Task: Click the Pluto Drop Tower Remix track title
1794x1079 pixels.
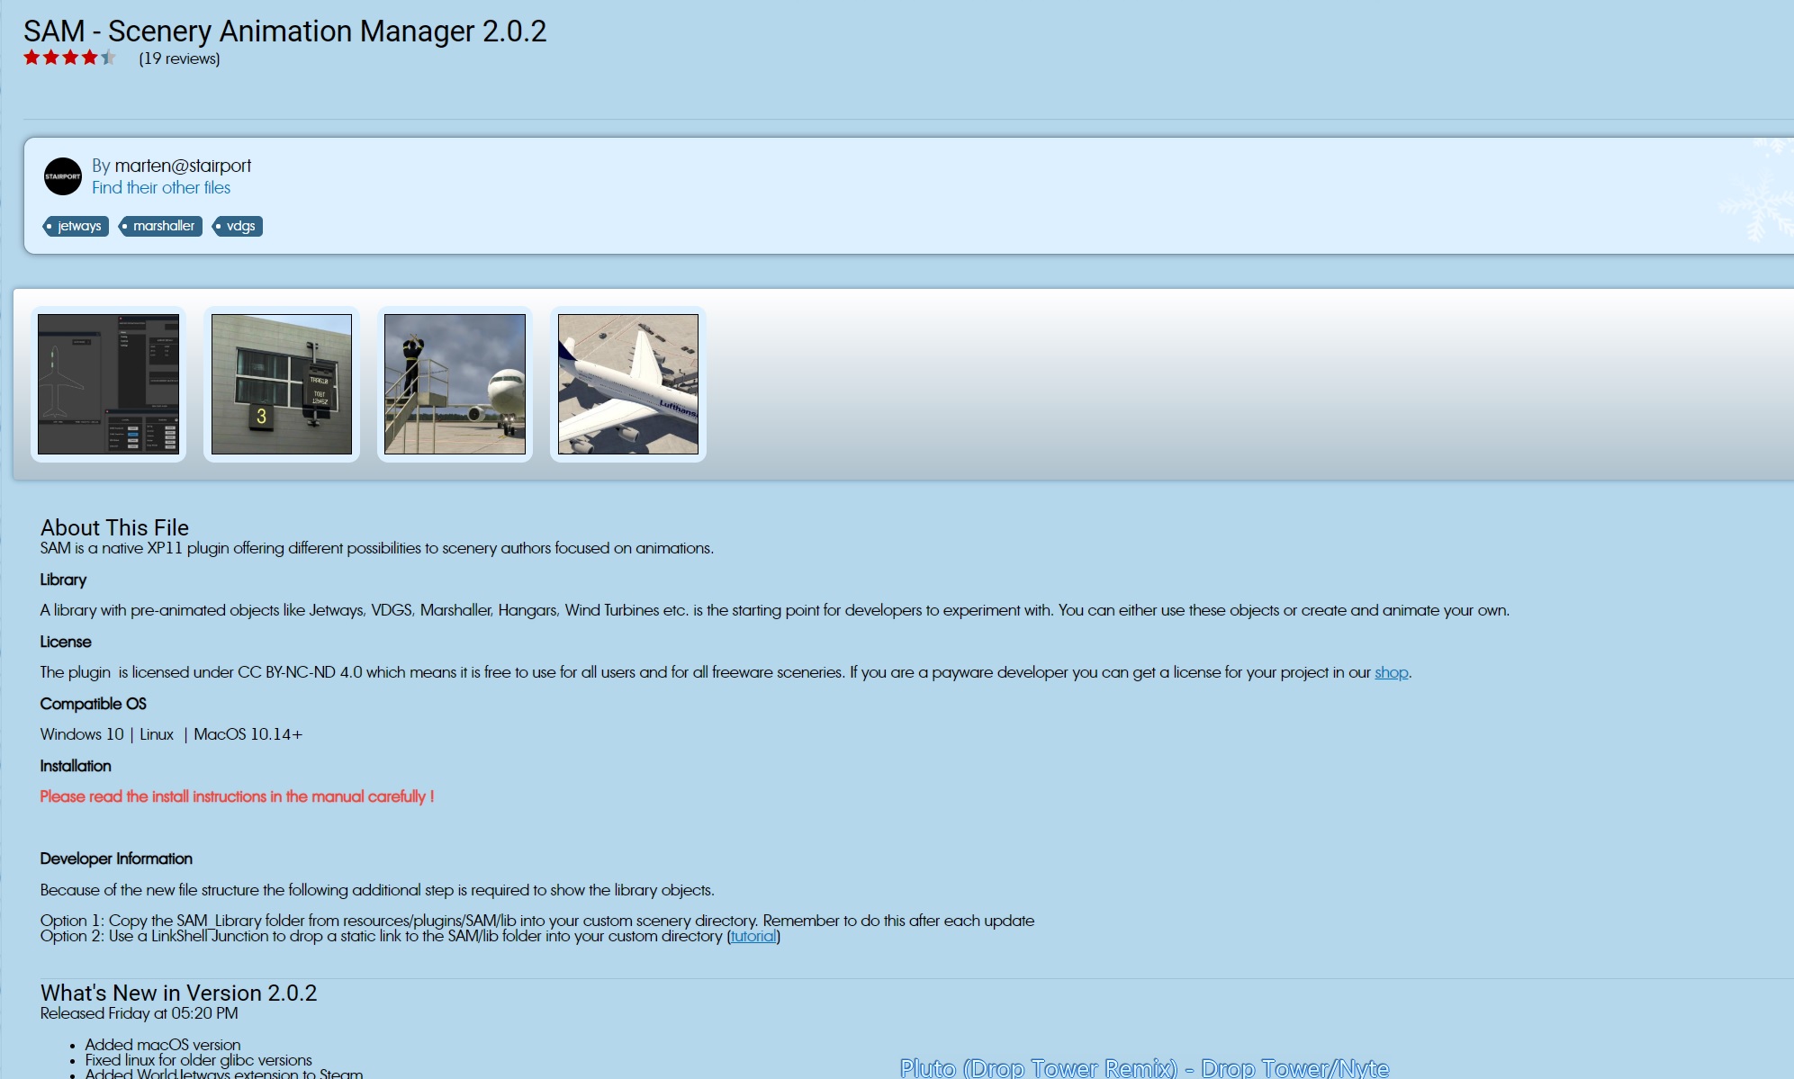Action: (x=1144, y=1068)
